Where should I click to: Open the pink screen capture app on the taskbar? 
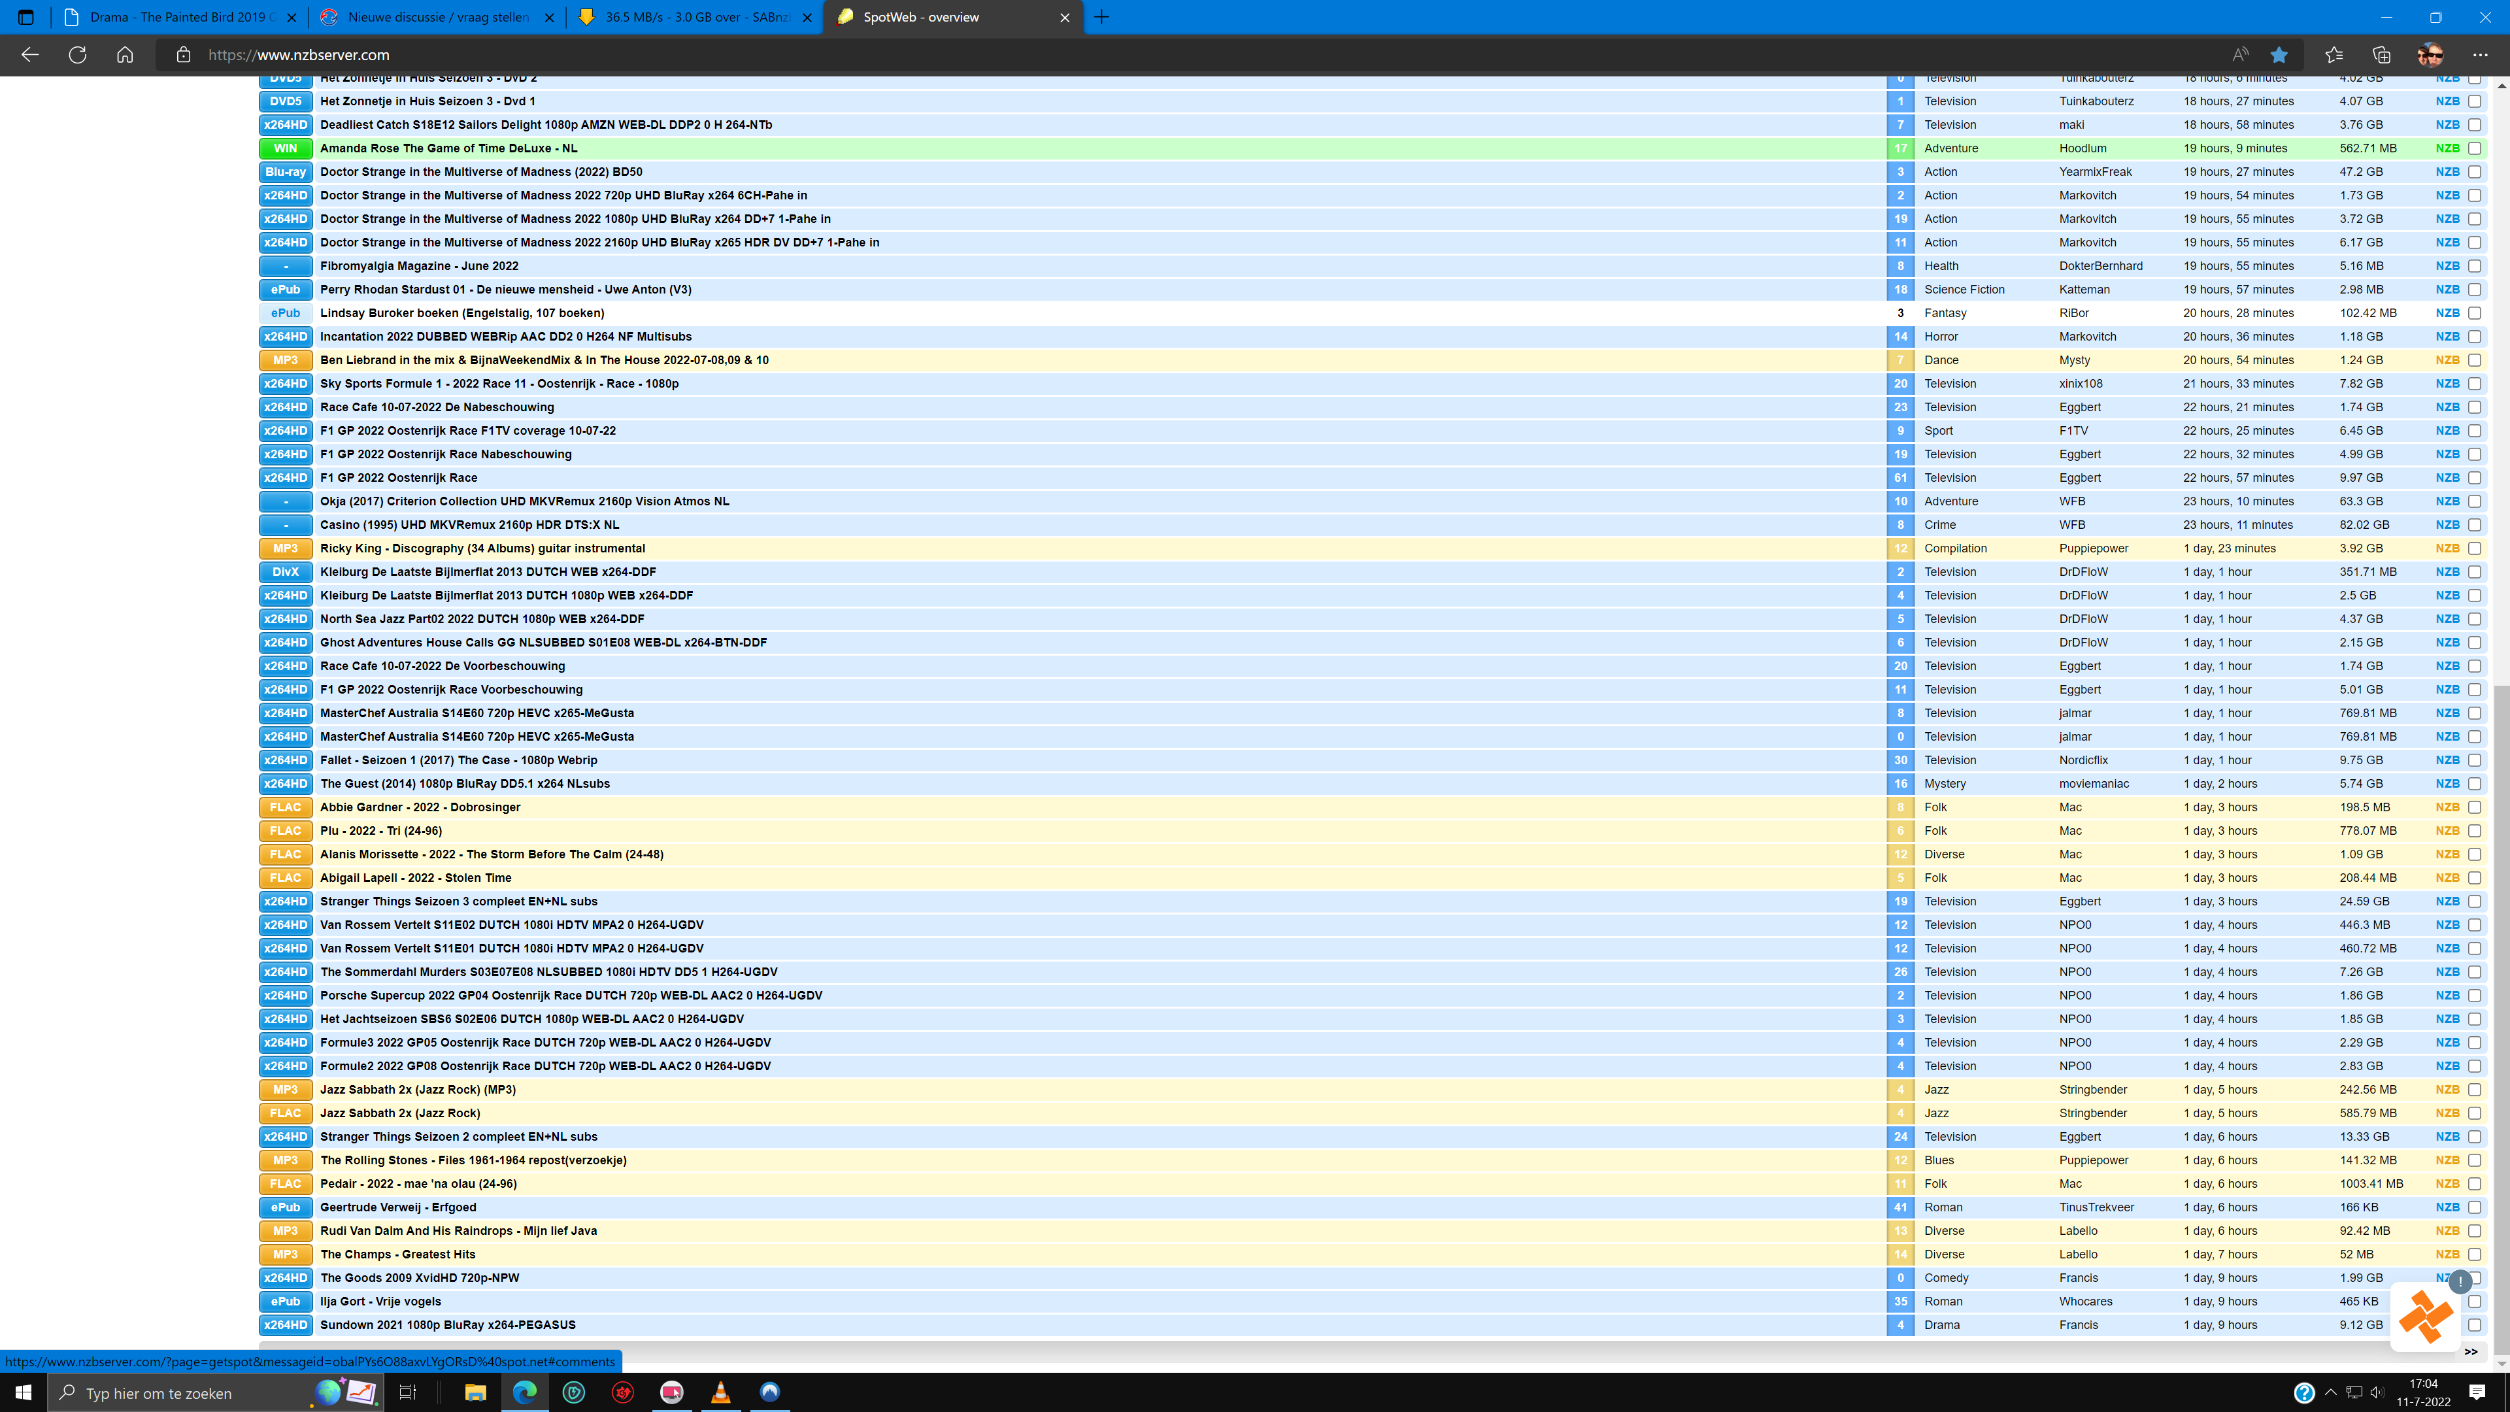pyautogui.click(x=671, y=1392)
